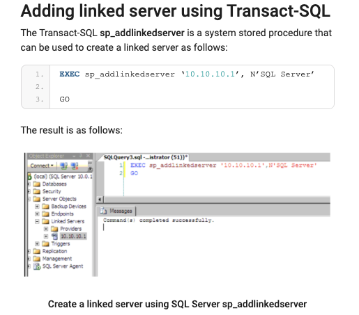Select the Triggers tree item
This screenshot has width=359, height=315.
point(61,243)
